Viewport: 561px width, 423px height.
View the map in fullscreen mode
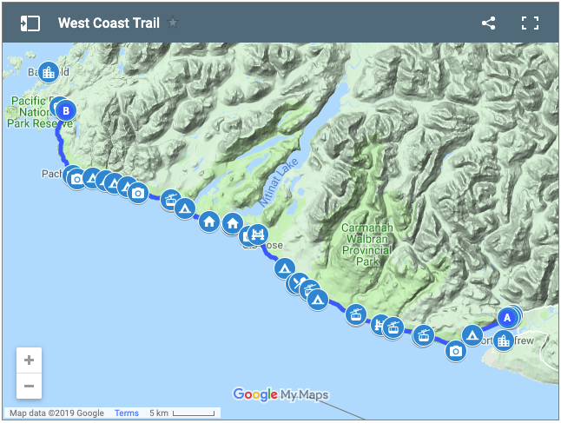click(x=530, y=23)
